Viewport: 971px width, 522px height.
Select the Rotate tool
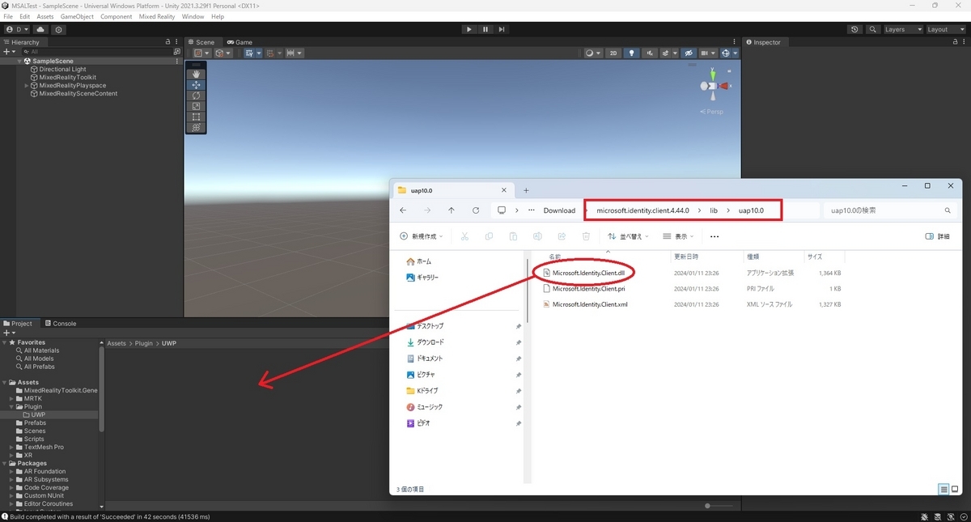197,95
